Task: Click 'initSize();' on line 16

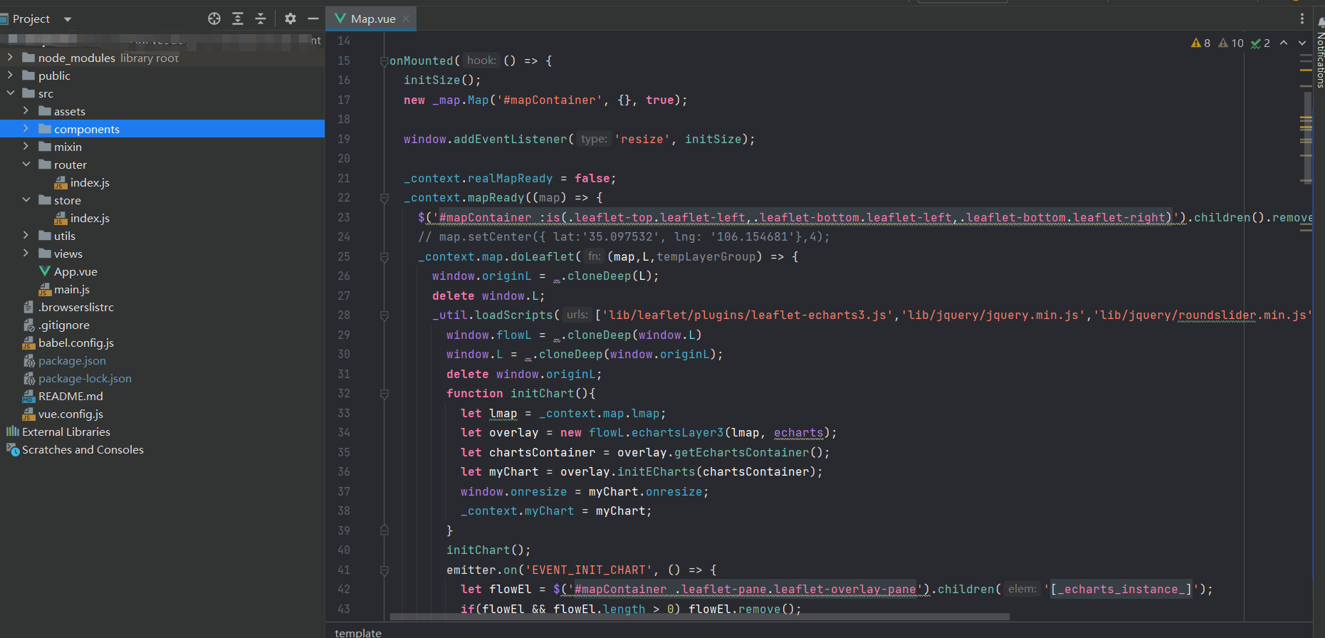Action: point(442,80)
